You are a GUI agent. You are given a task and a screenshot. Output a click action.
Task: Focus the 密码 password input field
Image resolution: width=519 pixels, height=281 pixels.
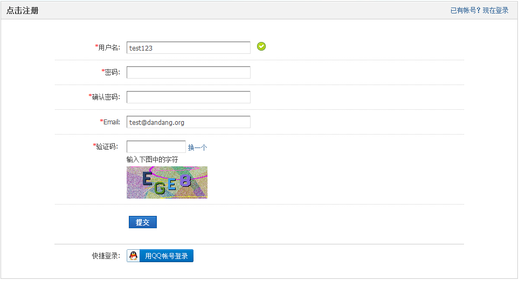[x=188, y=72]
